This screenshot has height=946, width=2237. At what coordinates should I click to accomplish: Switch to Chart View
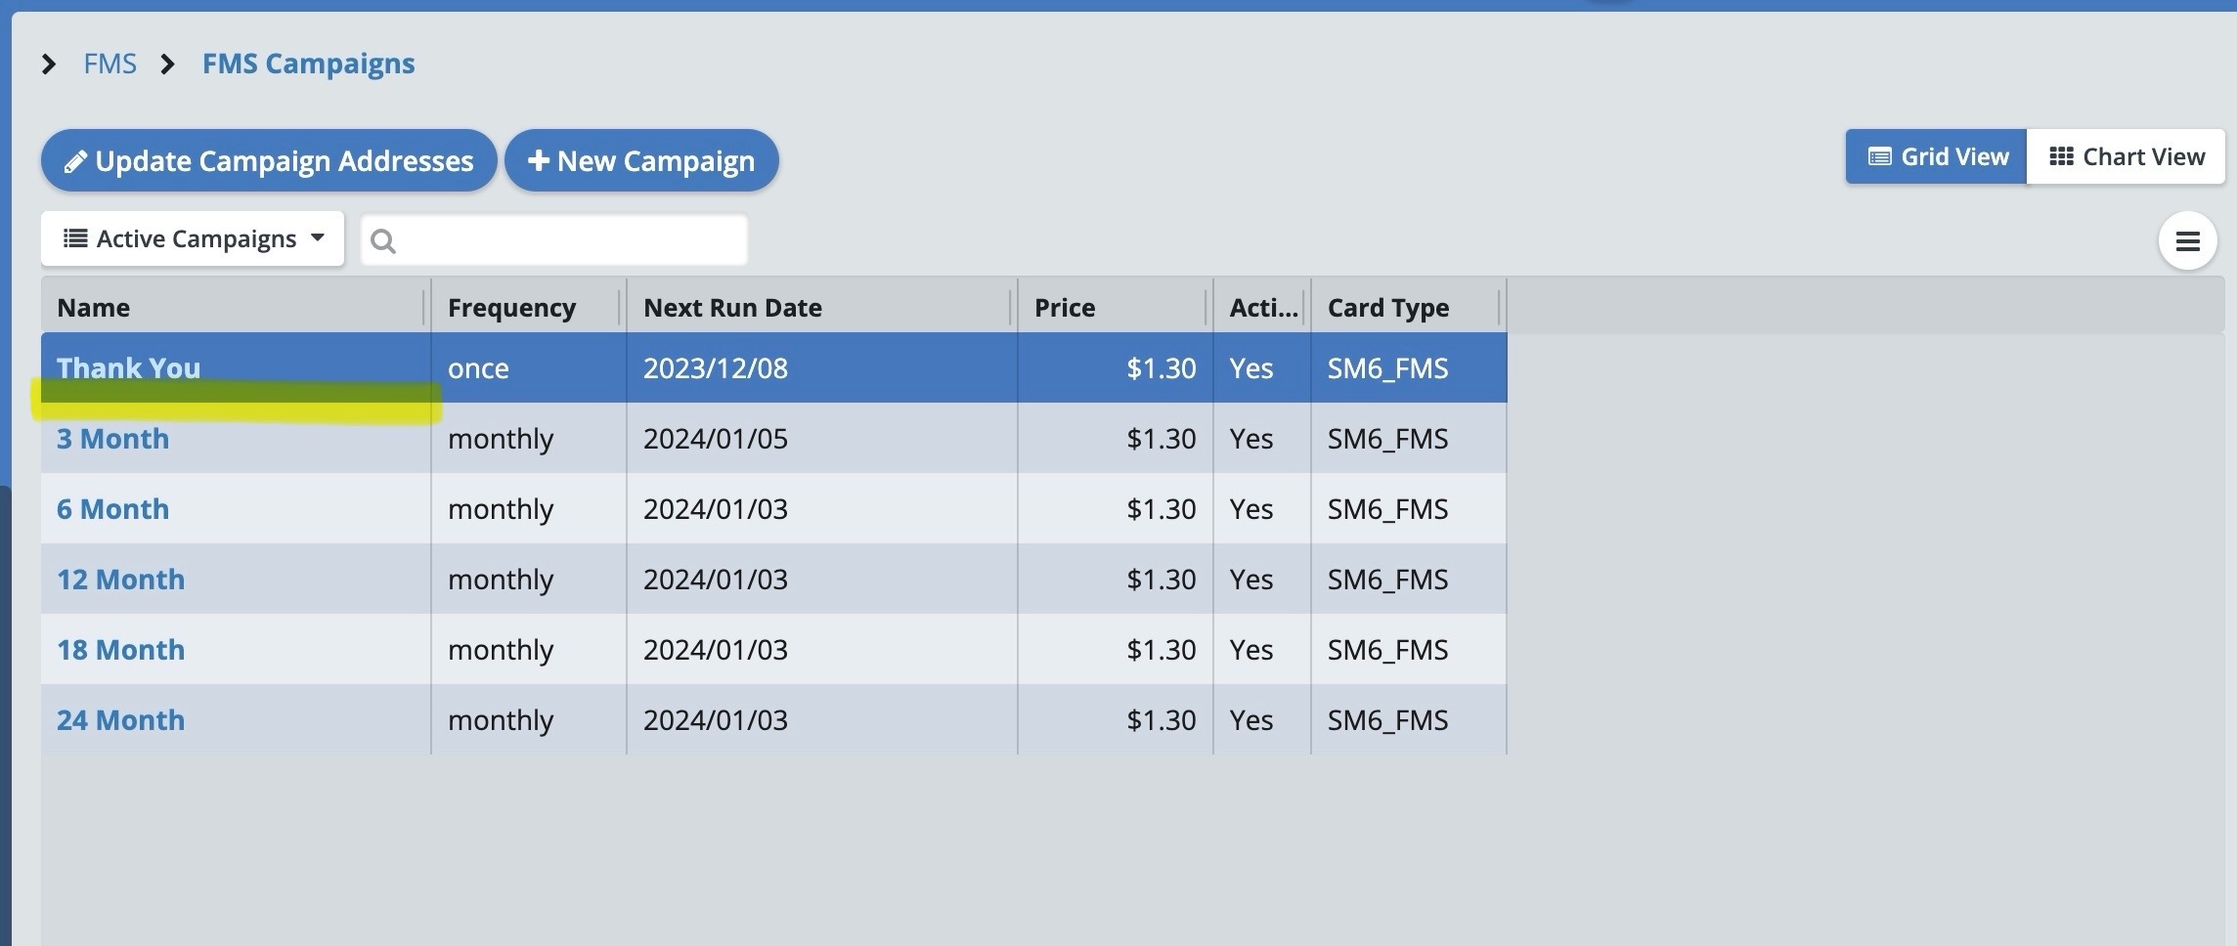click(x=2126, y=157)
